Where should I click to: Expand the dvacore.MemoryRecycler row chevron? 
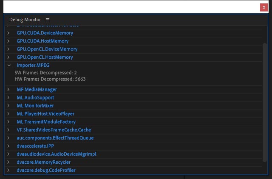(8, 162)
